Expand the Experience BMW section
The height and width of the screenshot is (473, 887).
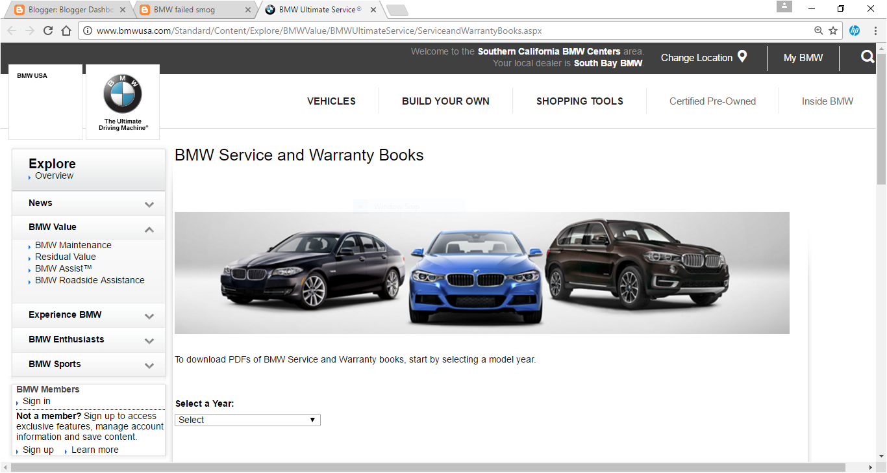click(x=89, y=315)
